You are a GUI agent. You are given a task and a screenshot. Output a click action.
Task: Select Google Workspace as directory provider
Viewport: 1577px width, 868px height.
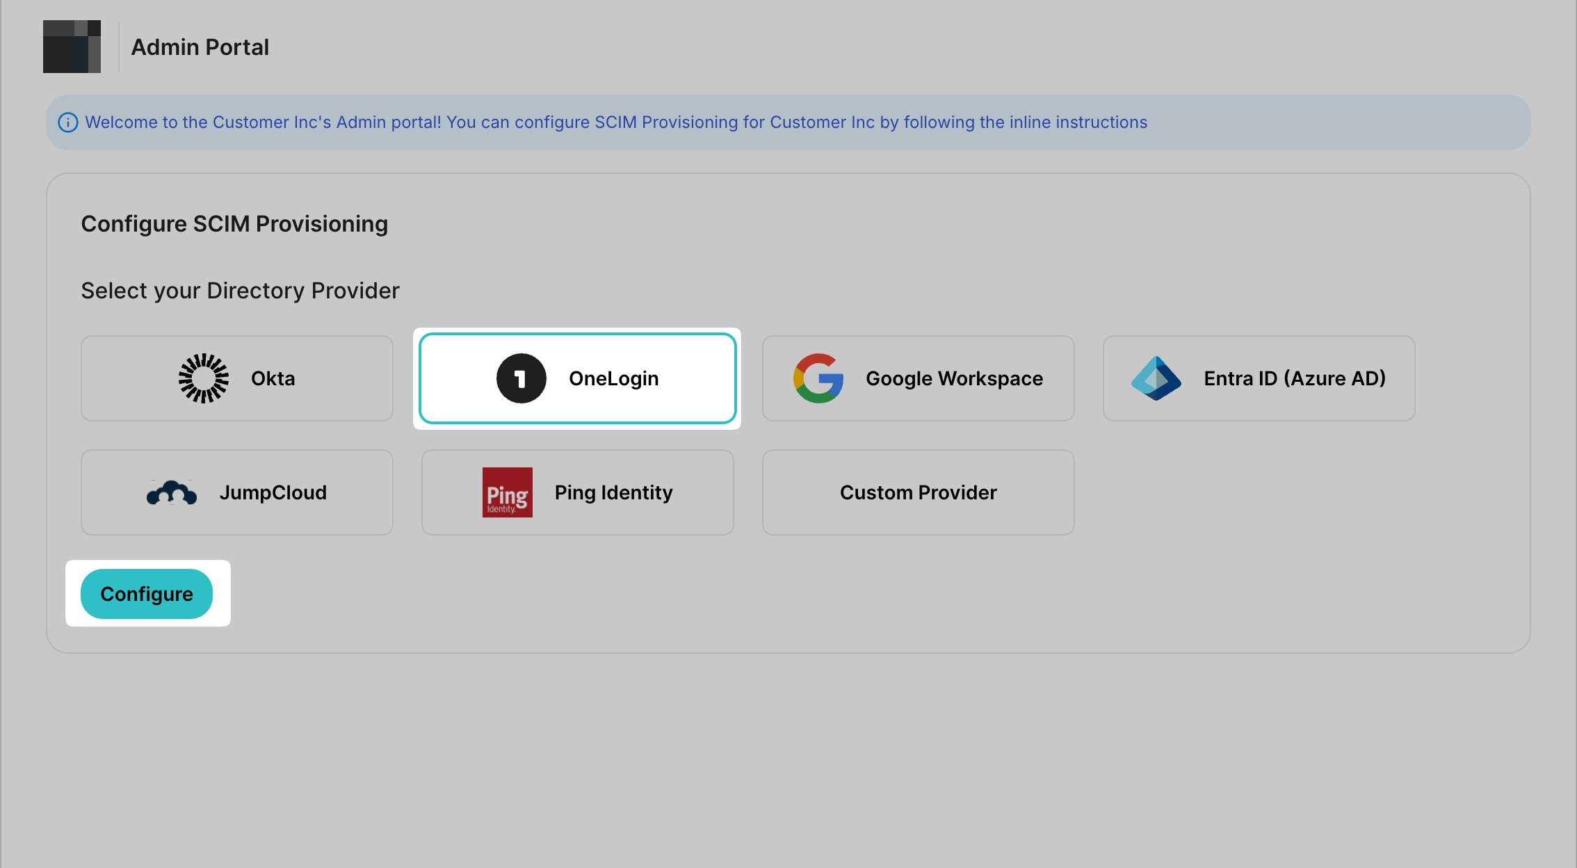point(918,378)
